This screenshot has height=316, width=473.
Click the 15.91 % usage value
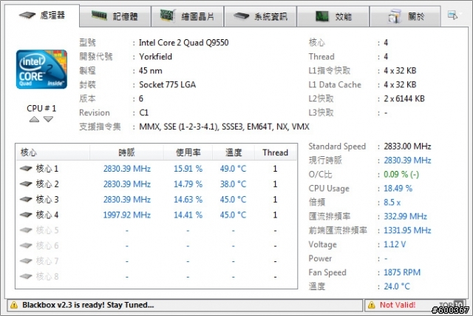[x=188, y=169]
